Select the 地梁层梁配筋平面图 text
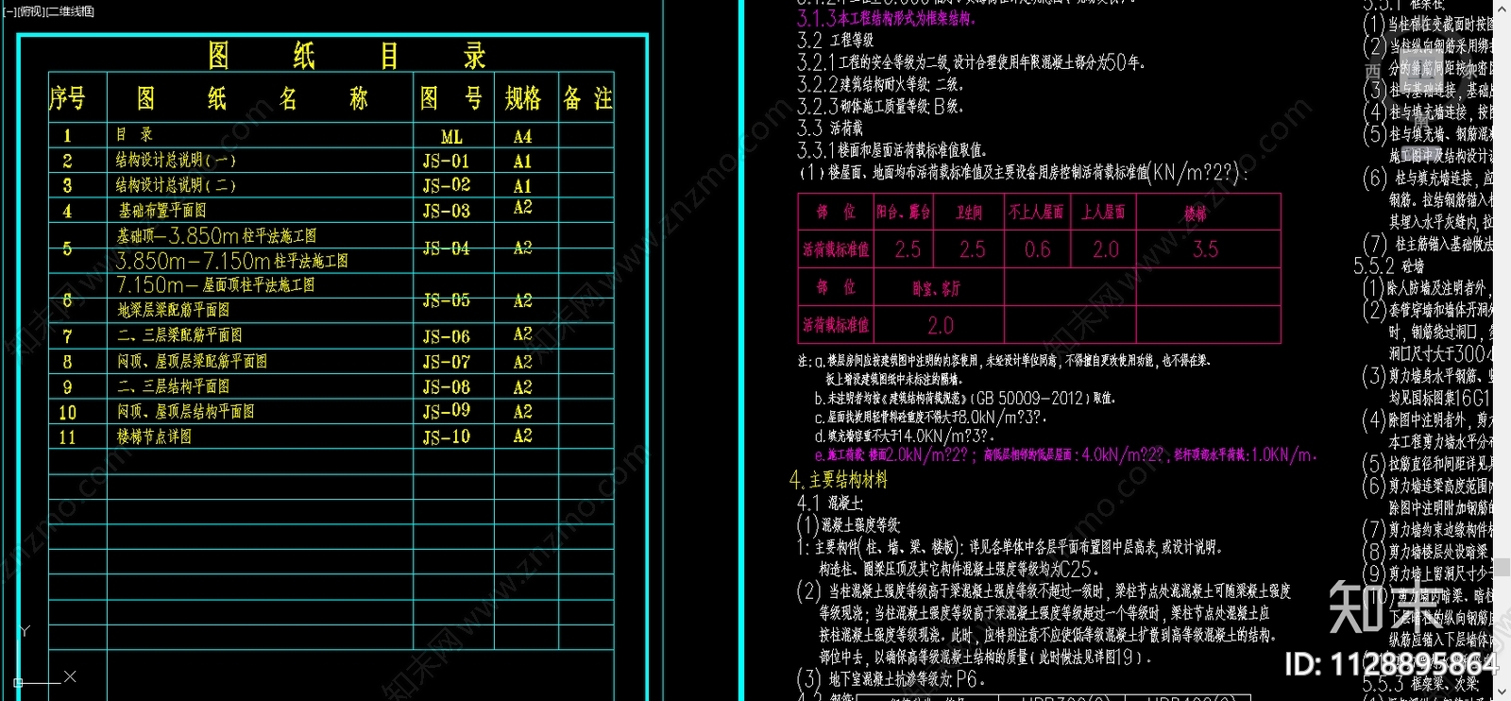The width and height of the screenshot is (1511, 701). click(173, 310)
